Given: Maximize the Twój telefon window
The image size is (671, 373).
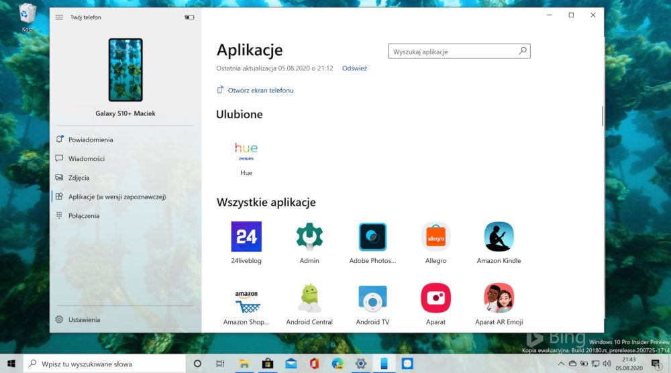Looking at the screenshot, I should click(571, 15).
